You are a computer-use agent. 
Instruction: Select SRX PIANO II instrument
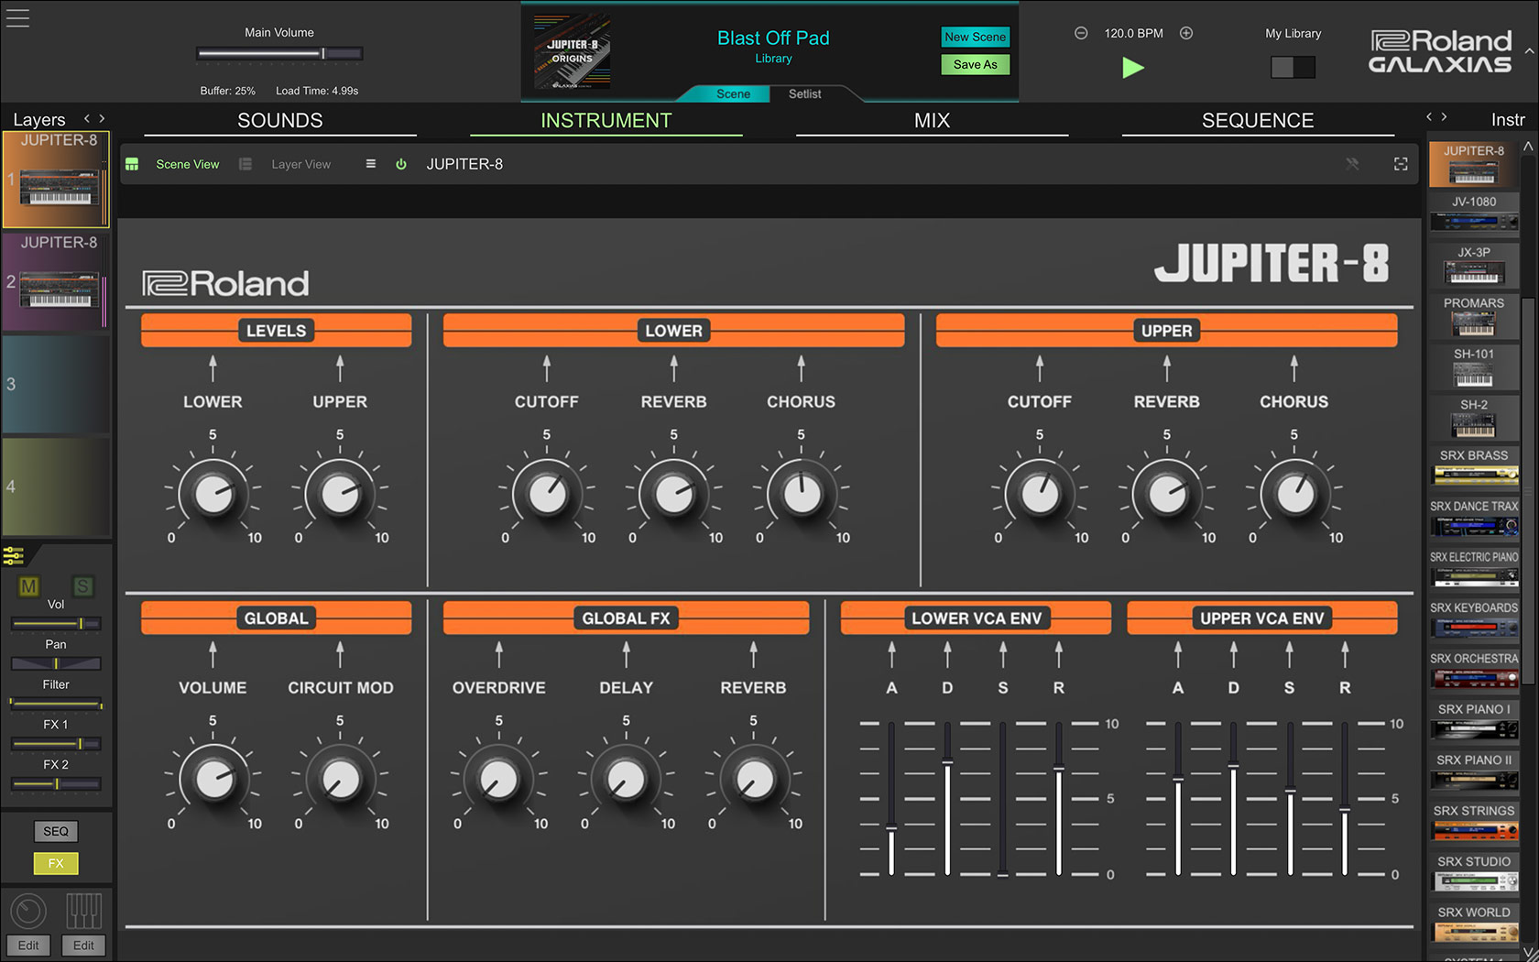point(1473,772)
